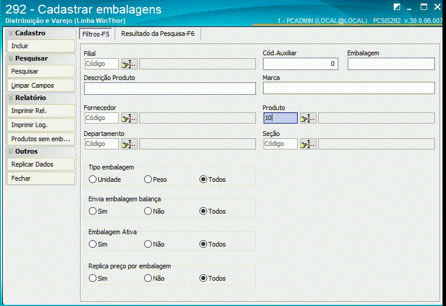Open Fornecedor lookup search icon
This screenshot has width=446, height=306.
click(x=129, y=118)
